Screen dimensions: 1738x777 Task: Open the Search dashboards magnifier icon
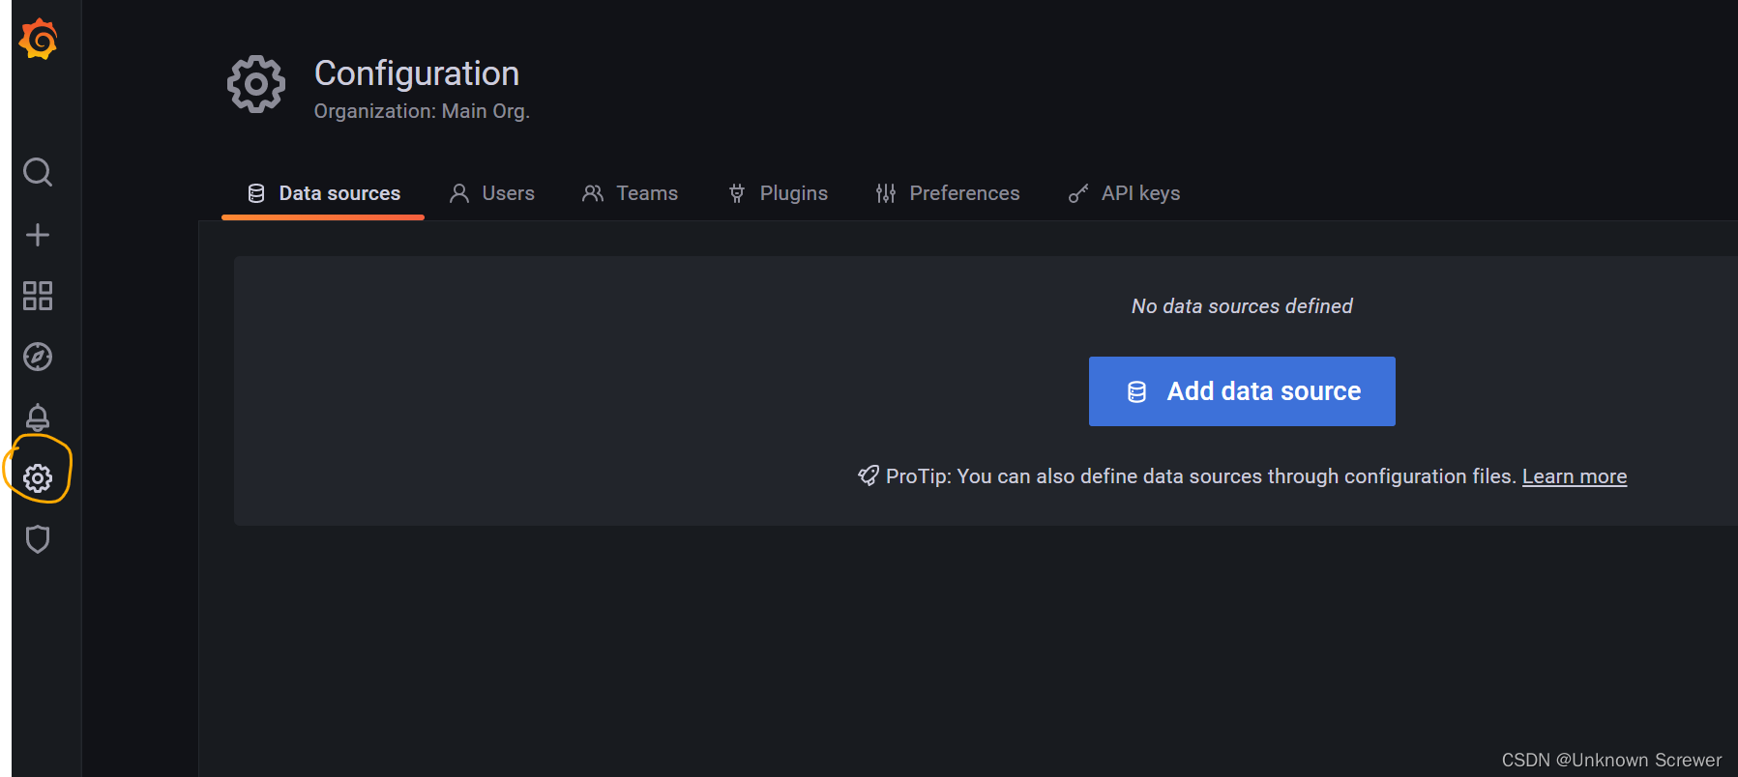pos(38,173)
